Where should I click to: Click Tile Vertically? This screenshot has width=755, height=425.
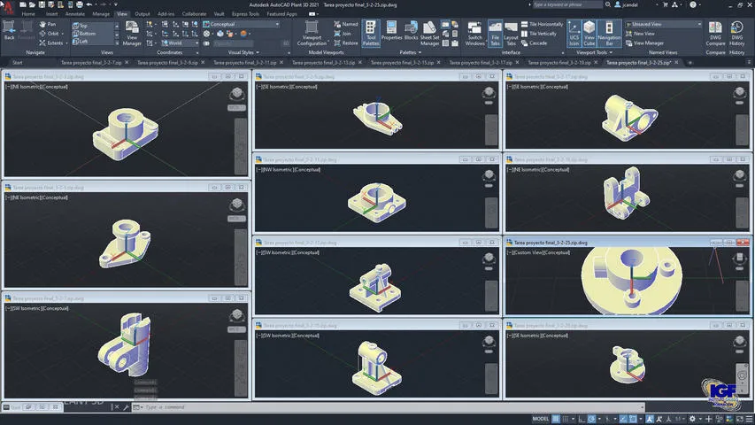538,34
